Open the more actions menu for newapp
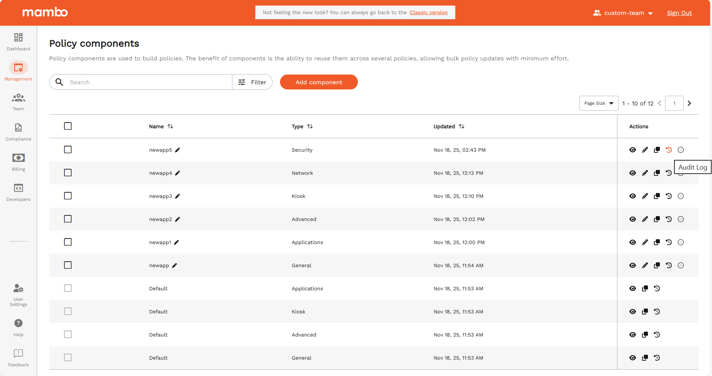Image resolution: width=712 pixels, height=376 pixels. tap(681, 265)
